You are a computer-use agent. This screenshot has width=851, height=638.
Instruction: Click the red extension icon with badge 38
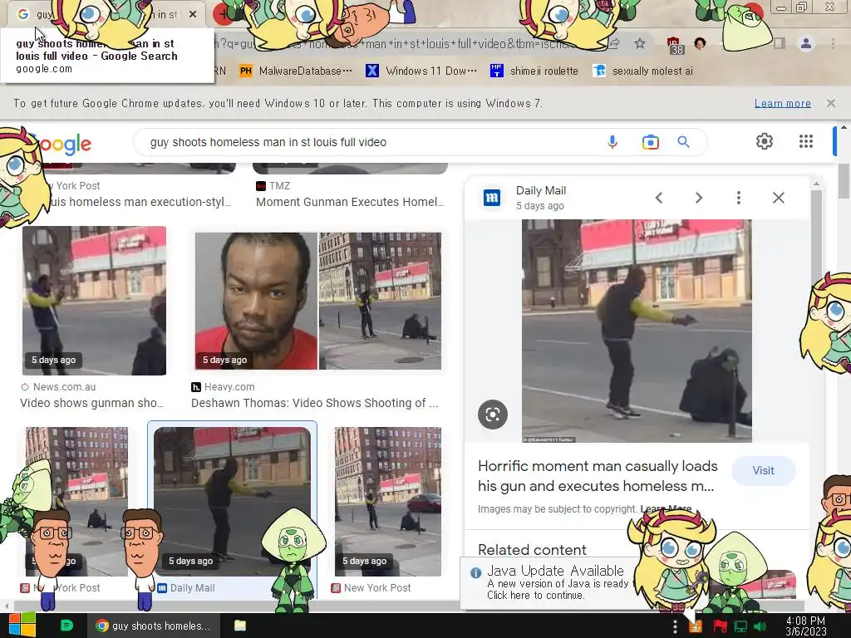[675, 46]
